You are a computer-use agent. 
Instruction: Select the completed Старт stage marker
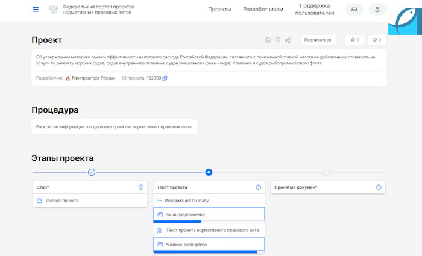92,172
